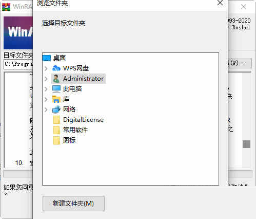This screenshot has width=256, height=219.
Task: Click the Administrator user icon
Action: click(x=56, y=79)
